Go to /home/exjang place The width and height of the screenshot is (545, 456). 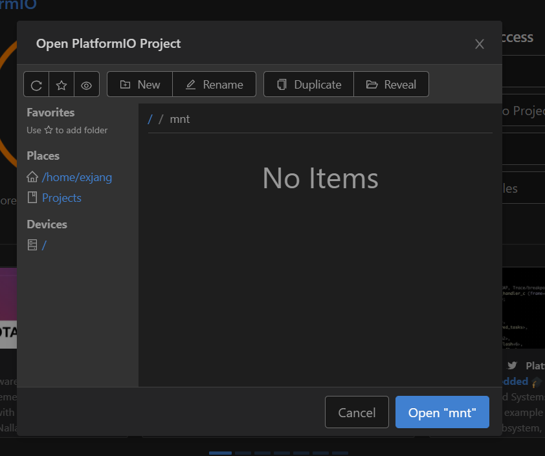click(77, 177)
